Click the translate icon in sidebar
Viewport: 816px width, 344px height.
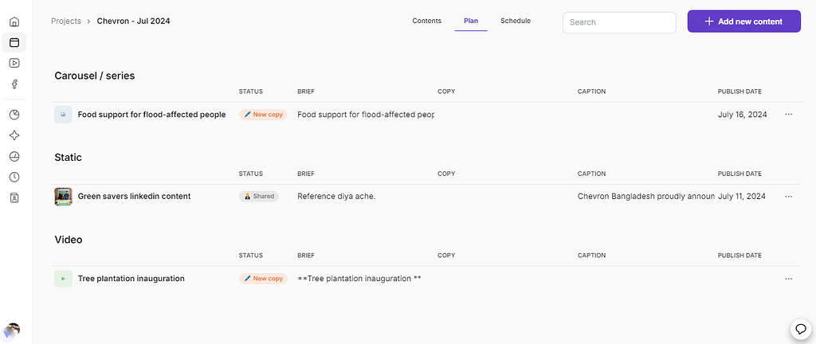14,197
